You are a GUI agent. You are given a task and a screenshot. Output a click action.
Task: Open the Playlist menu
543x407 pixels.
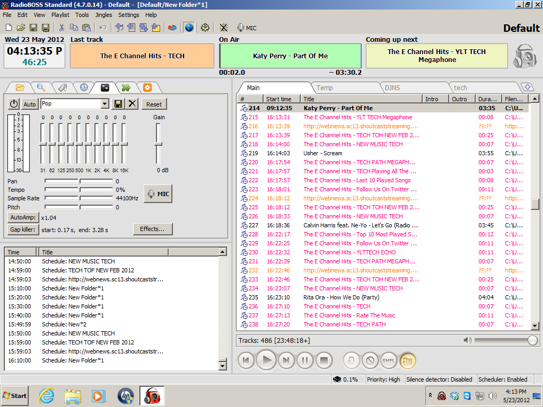[x=60, y=15]
